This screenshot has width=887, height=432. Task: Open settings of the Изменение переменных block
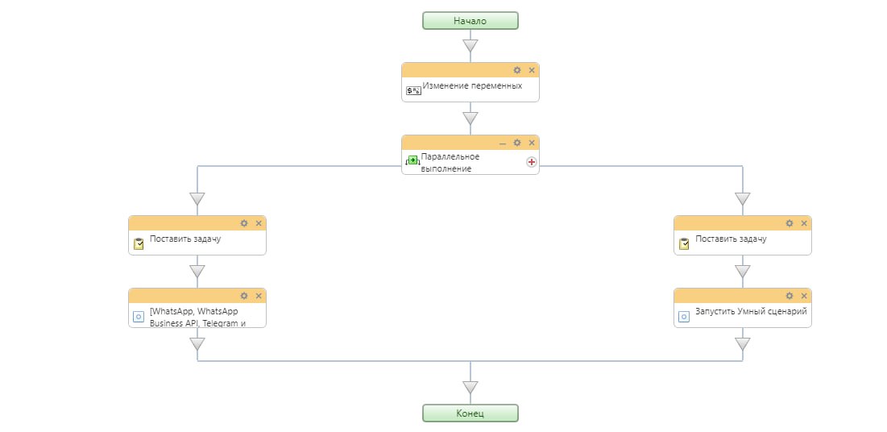517,70
